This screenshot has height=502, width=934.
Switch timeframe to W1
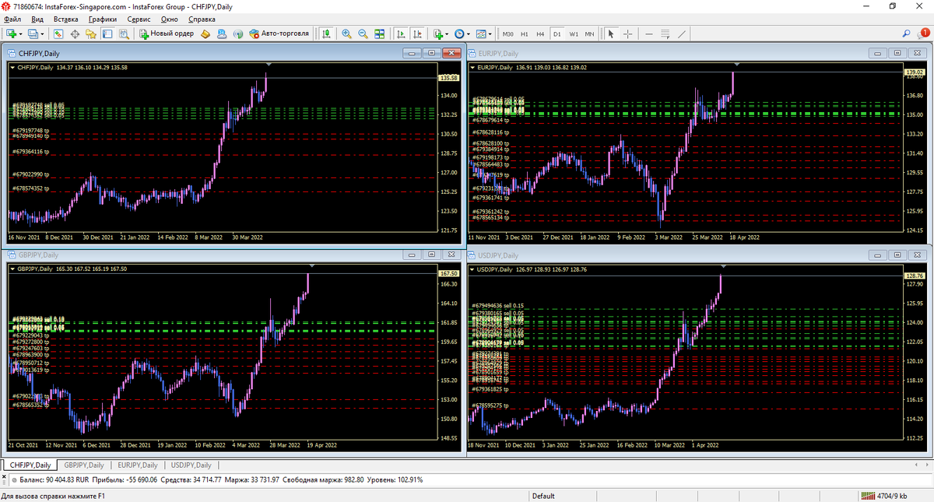coord(574,33)
